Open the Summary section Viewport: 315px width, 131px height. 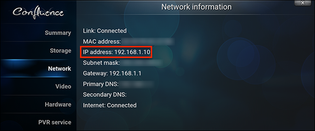pos(58,33)
